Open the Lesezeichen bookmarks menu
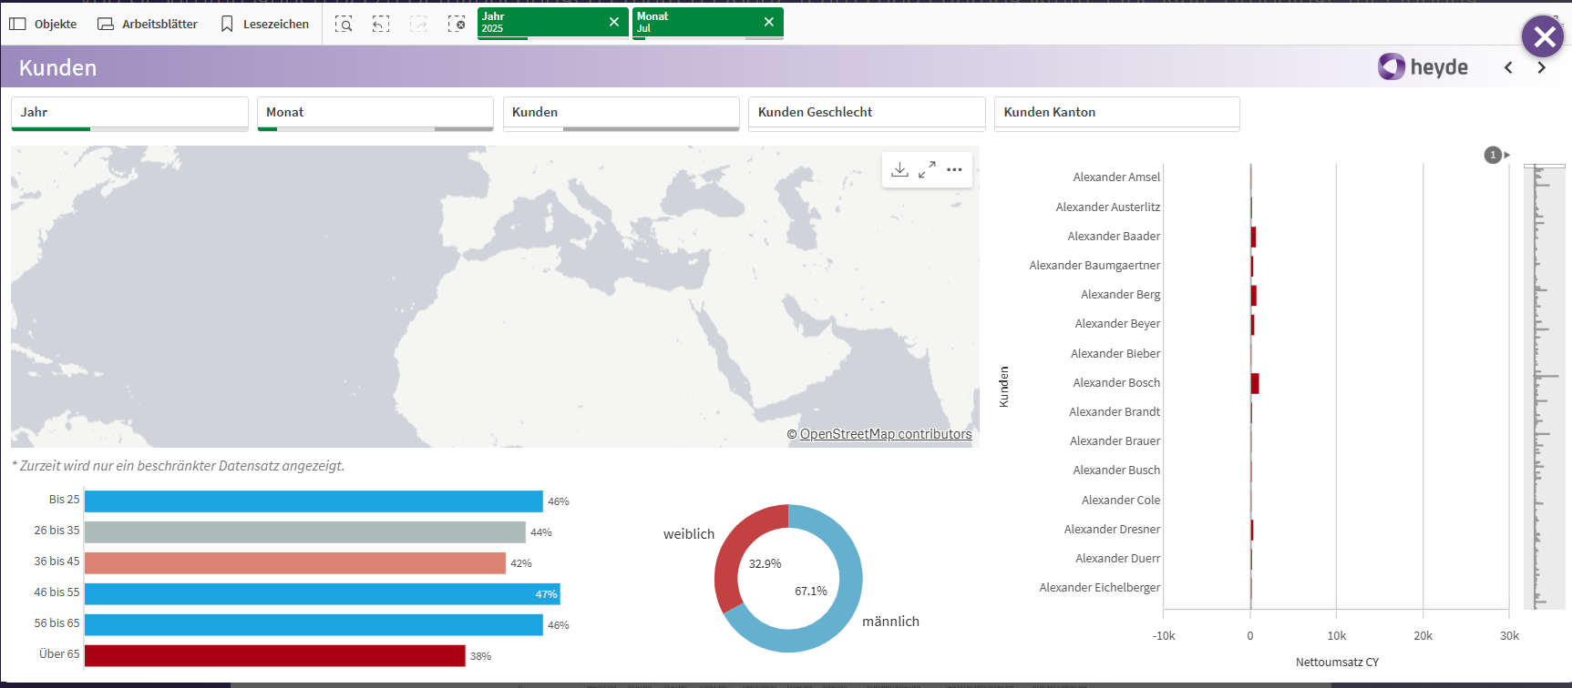The height and width of the screenshot is (688, 1572). pos(265,25)
